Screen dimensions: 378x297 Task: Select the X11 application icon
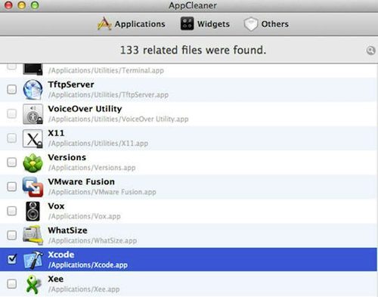33,138
